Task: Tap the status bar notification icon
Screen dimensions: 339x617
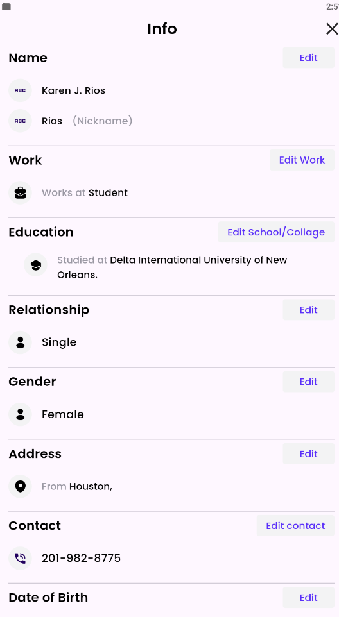Action: click(6, 6)
